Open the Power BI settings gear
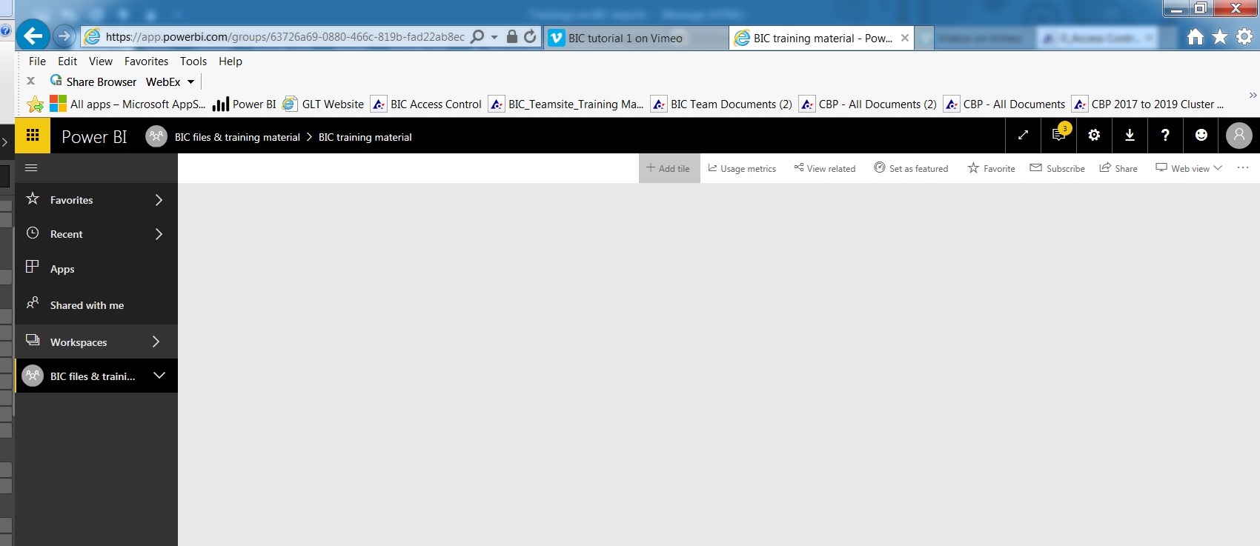 [x=1094, y=136]
